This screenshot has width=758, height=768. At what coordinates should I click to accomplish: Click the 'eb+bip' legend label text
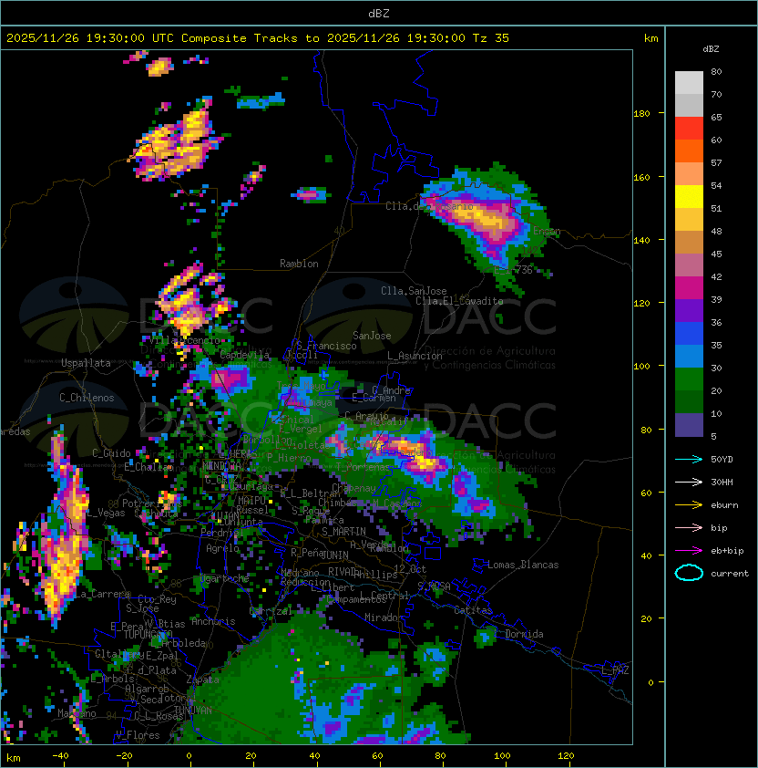[x=727, y=551]
